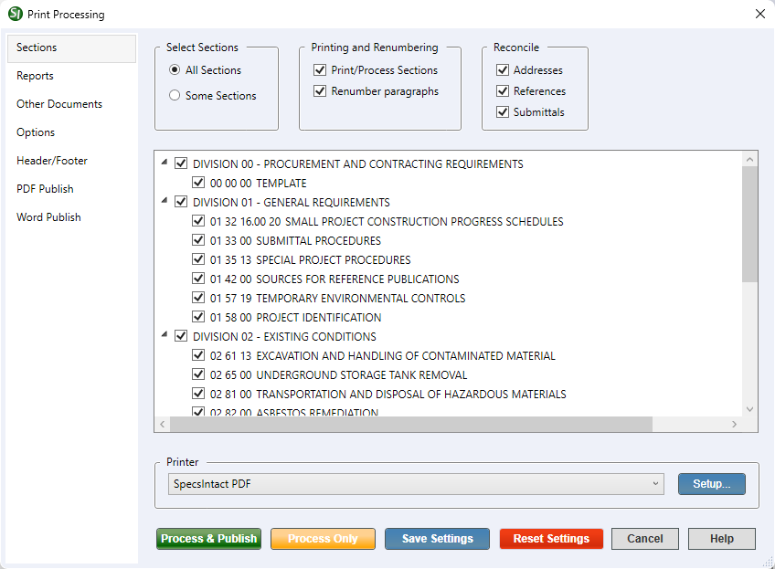Viewport: 775px width, 569px height.
Task: Uncheck 01 32 16.00 20 section checkbox
Action: 198,221
